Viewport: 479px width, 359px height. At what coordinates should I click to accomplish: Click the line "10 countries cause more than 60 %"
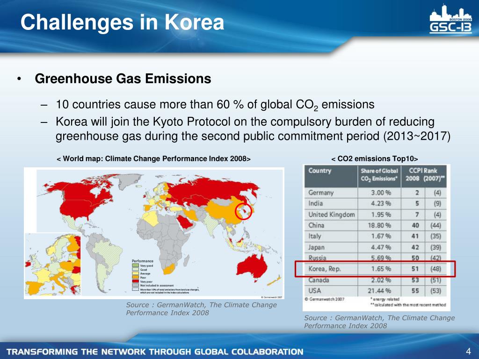pyautogui.click(x=215, y=105)
